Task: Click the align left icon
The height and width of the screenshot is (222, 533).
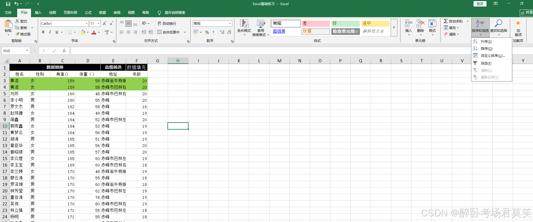Action: [x=122, y=32]
